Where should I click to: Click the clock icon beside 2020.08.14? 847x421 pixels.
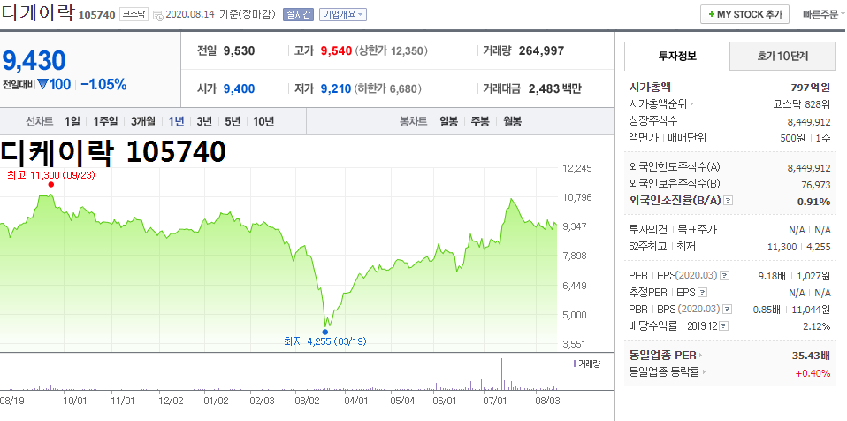tap(158, 15)
